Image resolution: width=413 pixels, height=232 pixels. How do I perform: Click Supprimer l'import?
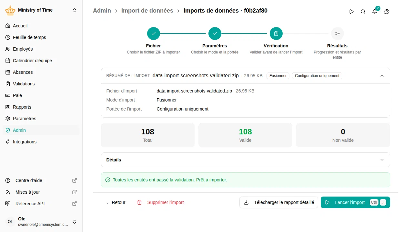(160, 202)
